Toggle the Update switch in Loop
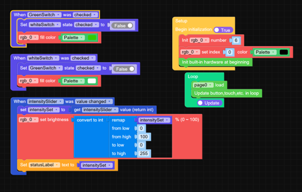The image size is (302, 192). [x=210, y=103]
